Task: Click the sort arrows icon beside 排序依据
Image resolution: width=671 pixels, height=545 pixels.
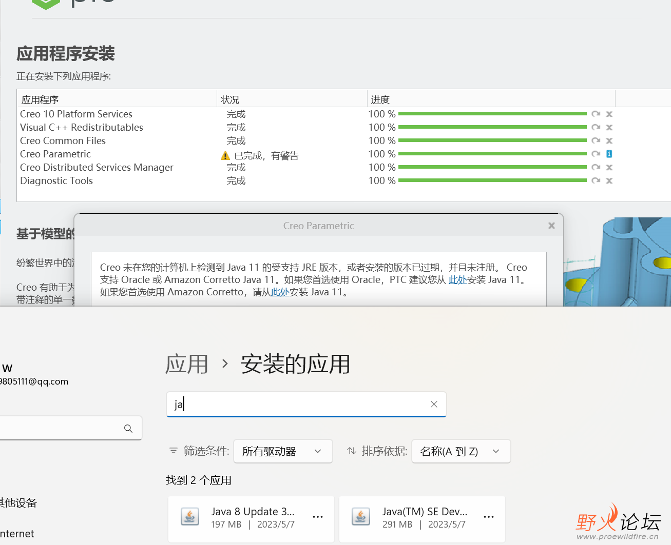Action: click(352, 451)
